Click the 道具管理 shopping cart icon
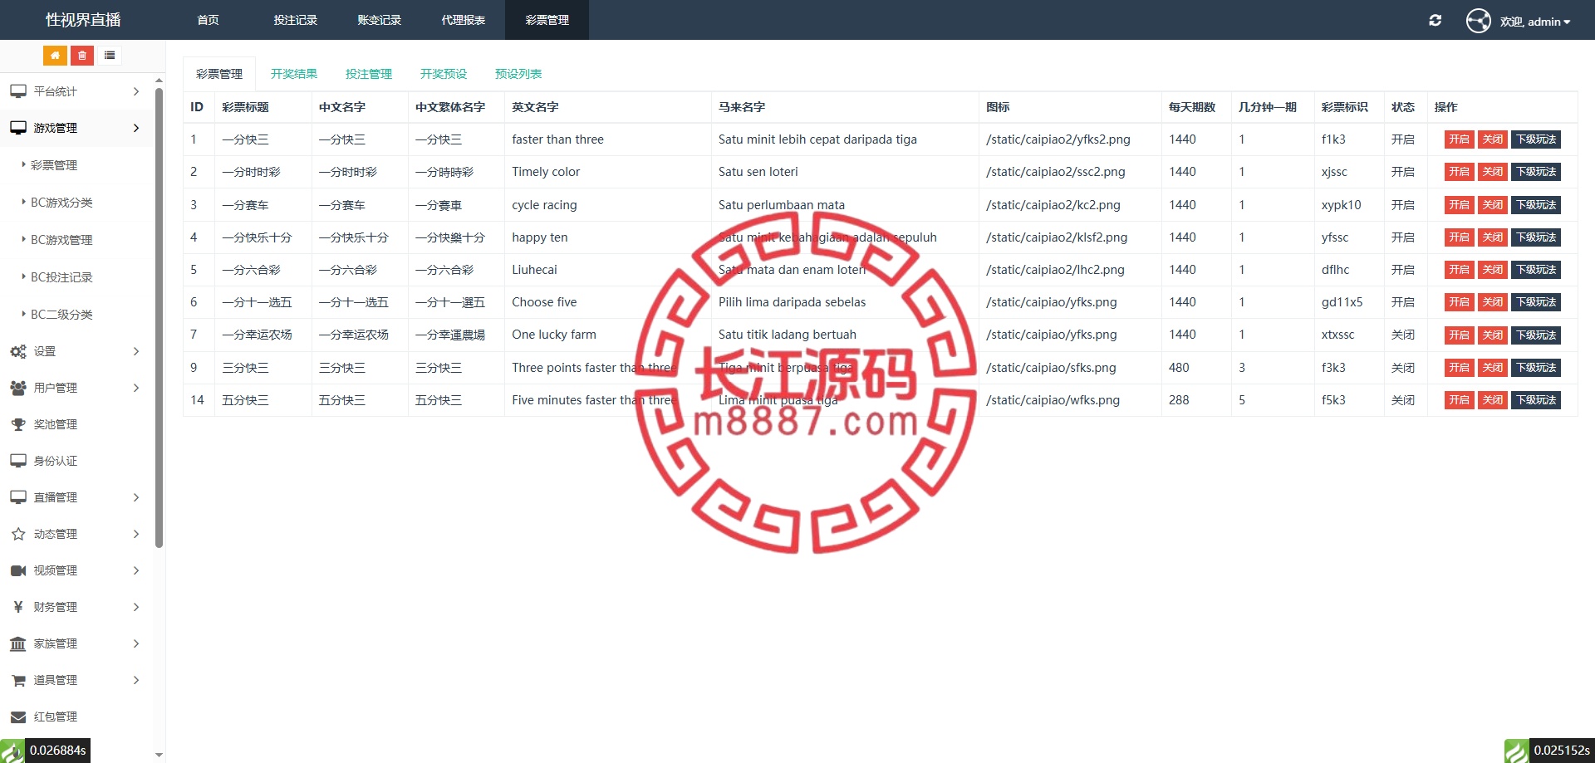The image size is (1595, 763). pyautogui.click(x=18, y=680)
